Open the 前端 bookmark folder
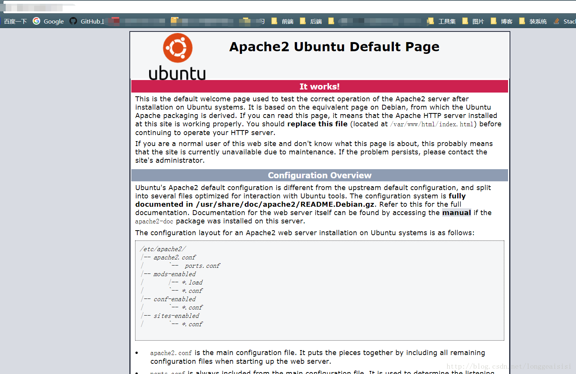This screenshot has width=576, height=374. 288,22
